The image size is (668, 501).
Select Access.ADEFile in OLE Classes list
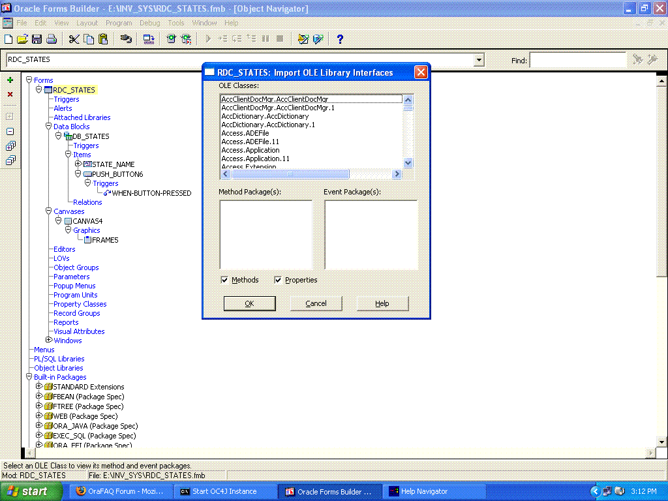[245, 133]
